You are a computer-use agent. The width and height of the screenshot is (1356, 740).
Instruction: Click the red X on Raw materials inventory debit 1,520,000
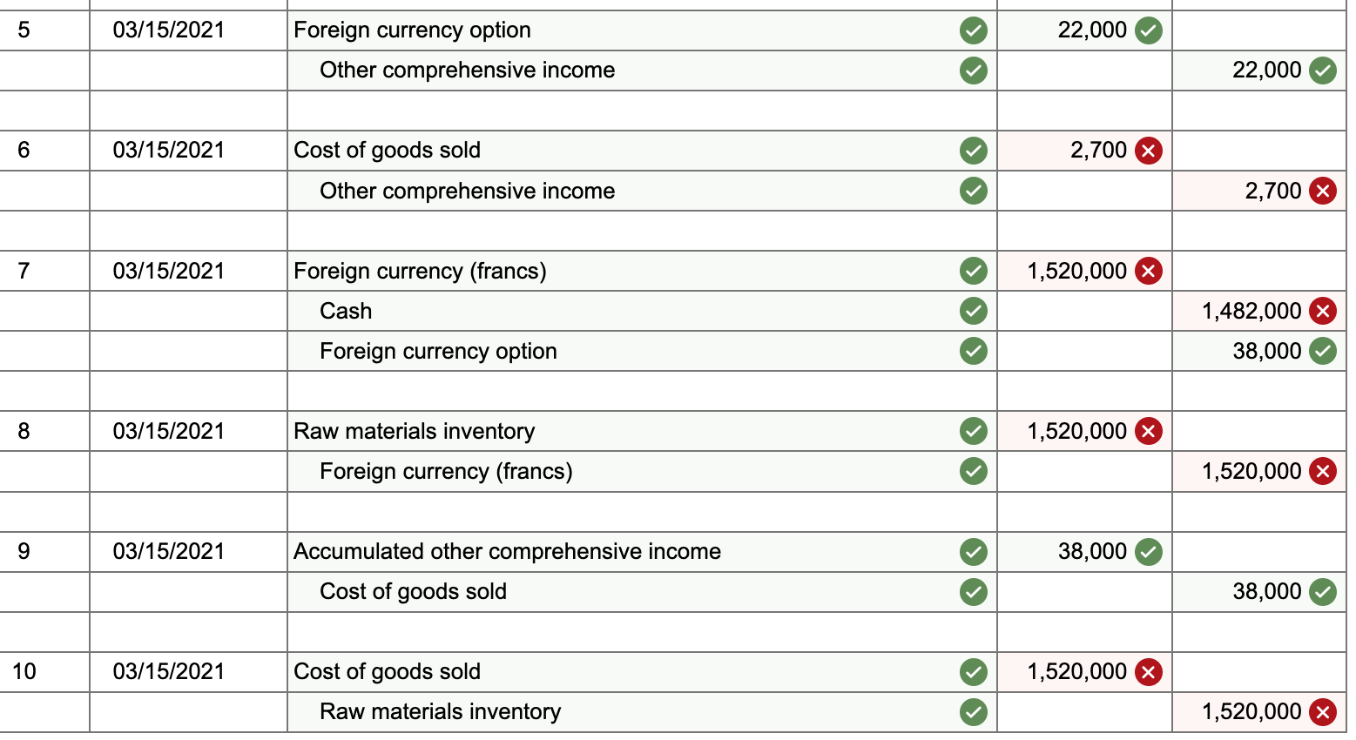(x=1148, y=431)
